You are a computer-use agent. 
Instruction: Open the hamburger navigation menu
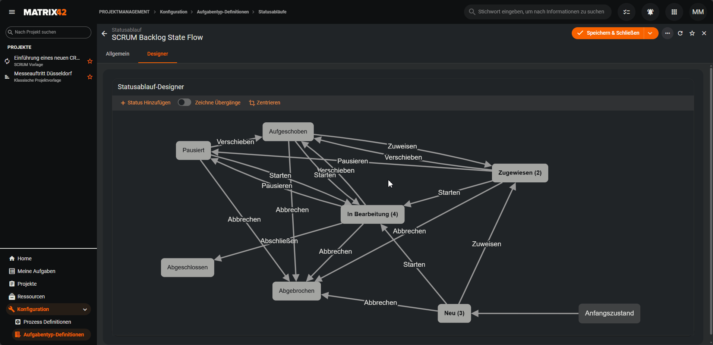pyautogui.click(x=12, y=12)
